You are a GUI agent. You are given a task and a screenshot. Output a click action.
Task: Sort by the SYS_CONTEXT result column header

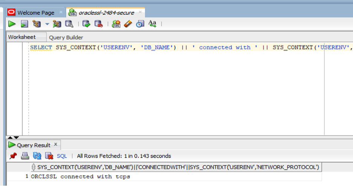[177, 167]
